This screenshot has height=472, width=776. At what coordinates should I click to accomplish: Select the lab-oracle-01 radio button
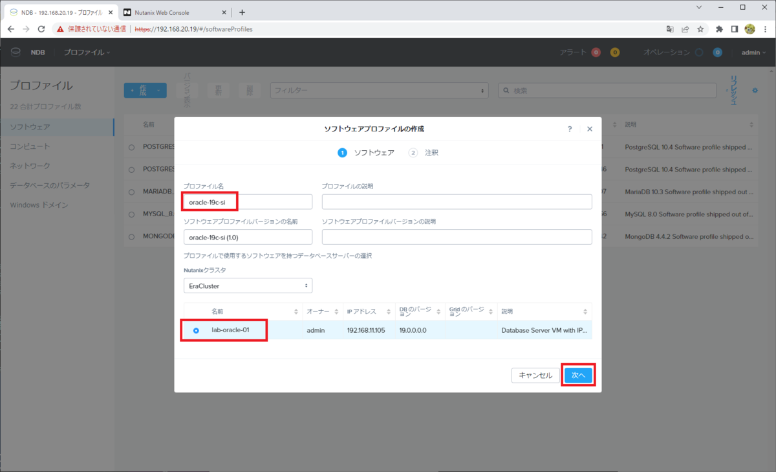196,330
